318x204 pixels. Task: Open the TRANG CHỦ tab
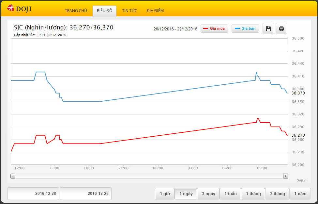[76, 11]
